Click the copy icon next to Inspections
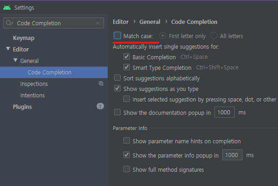Screen dimensions: 278x186 (x=101, y=83)
